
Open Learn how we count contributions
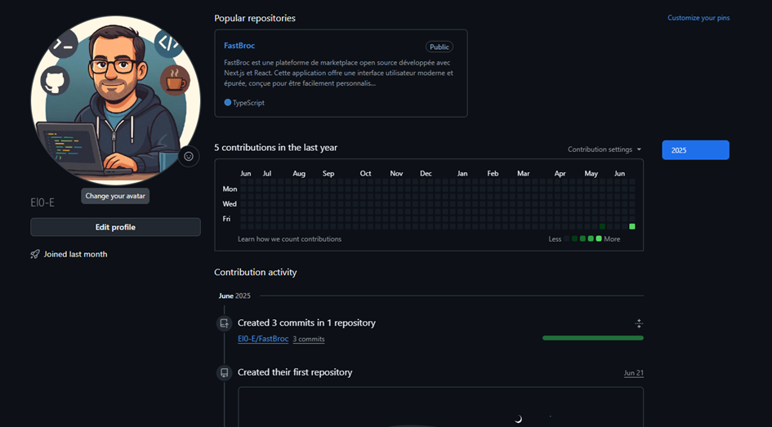click(x=289, y=239)
